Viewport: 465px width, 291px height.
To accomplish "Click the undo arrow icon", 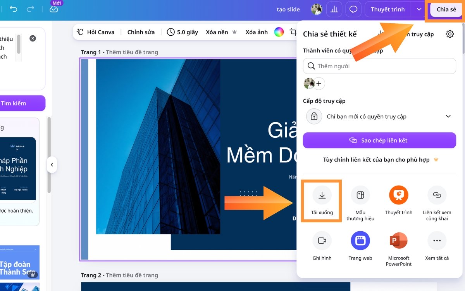I will pyautogui.click(x=14, y=9).
